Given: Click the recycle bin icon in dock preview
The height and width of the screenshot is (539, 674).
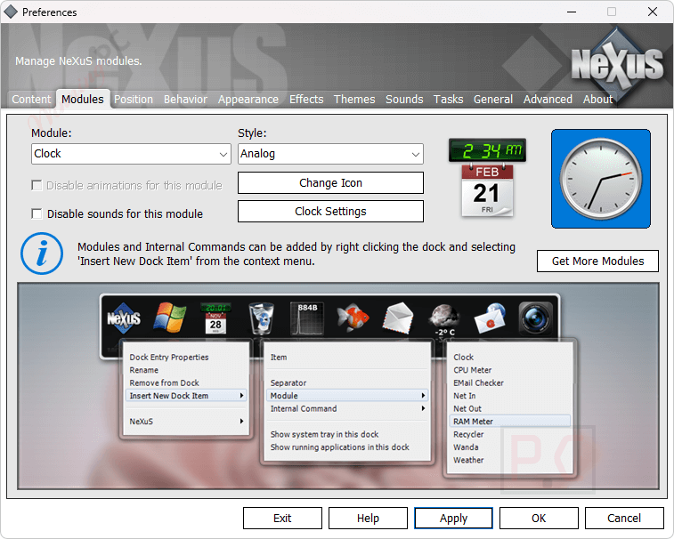Looking at the screenshot, I should click(262, 318).
